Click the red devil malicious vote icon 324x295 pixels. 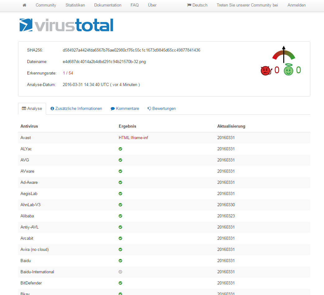[265, 71]
